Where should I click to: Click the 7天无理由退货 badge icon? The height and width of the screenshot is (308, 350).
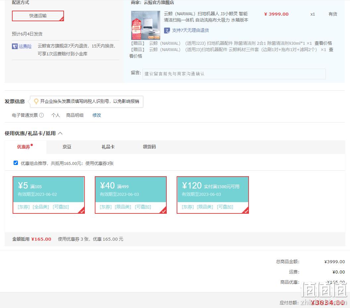pos(167,31)
